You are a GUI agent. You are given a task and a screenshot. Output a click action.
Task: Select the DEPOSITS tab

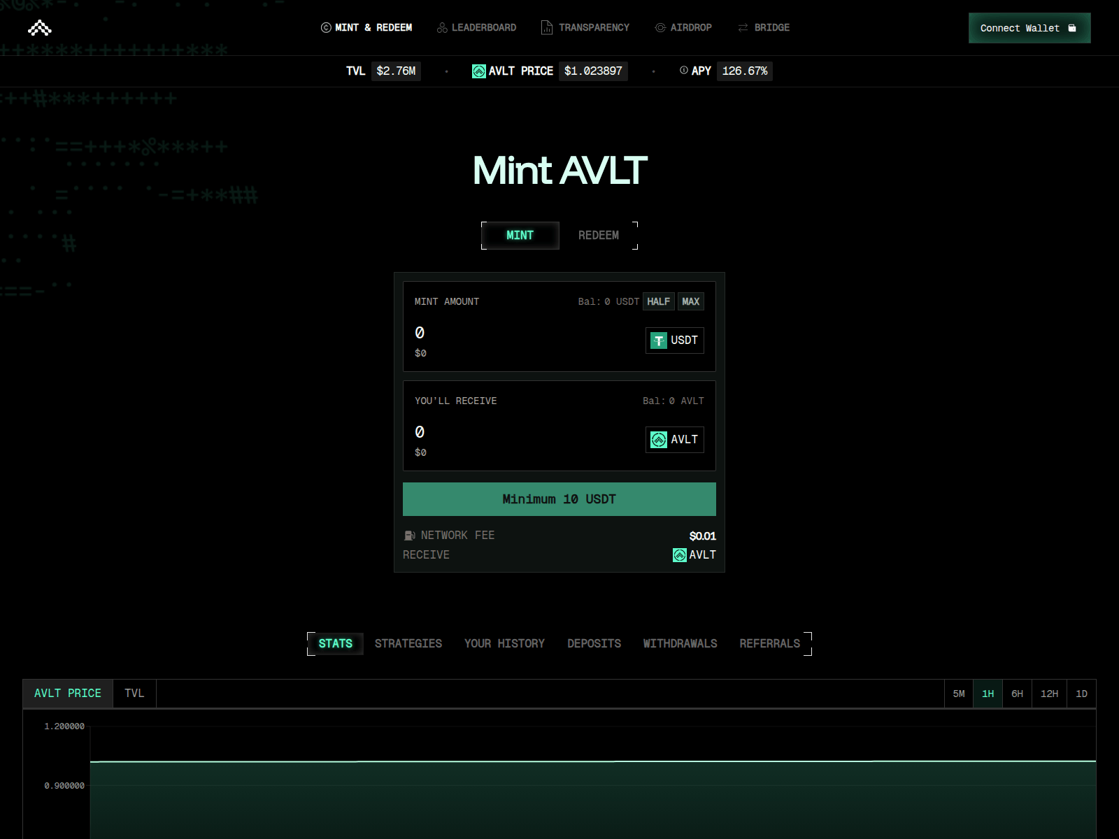594,644
